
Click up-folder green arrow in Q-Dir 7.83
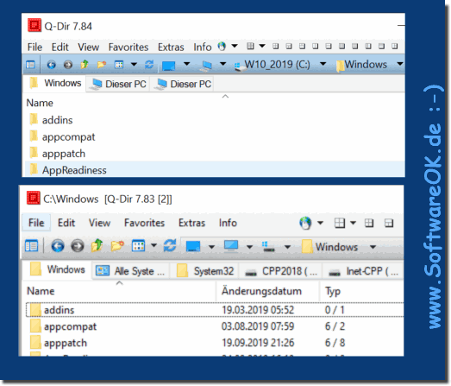tap(97, 245)
